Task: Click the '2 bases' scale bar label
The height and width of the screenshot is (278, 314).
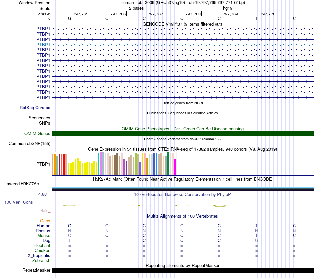Action: (x=136, y=8)
